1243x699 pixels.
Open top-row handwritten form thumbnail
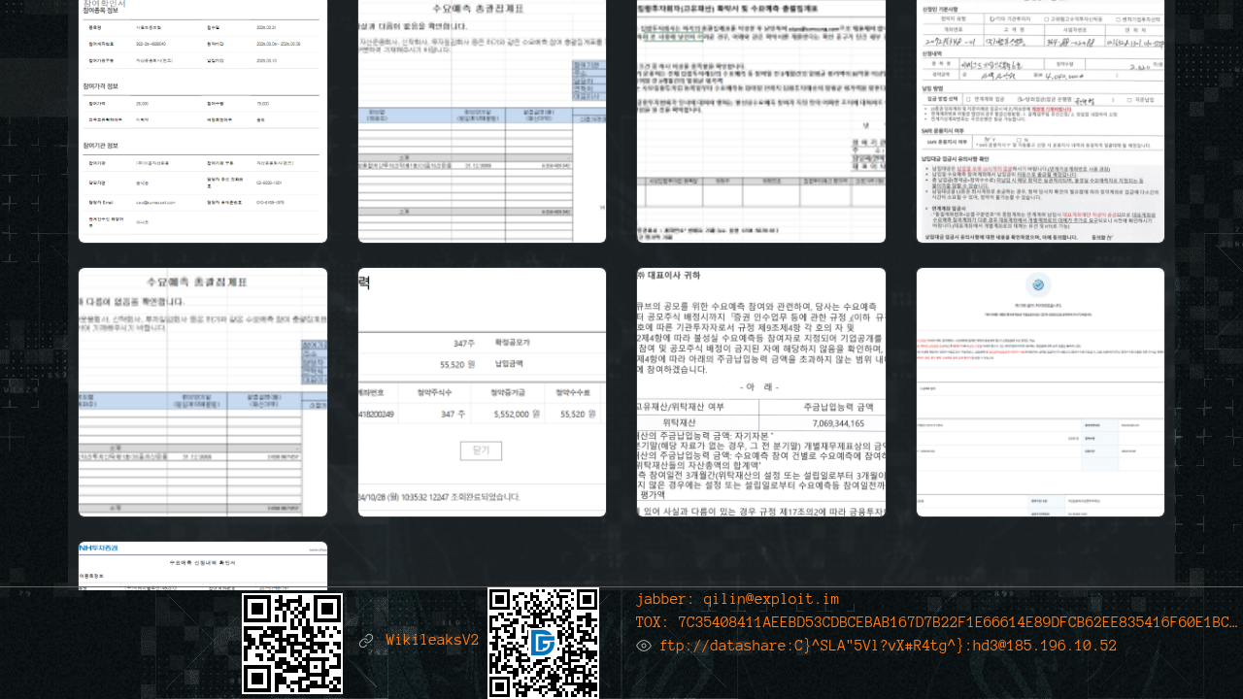click(x=1040, y=120)
